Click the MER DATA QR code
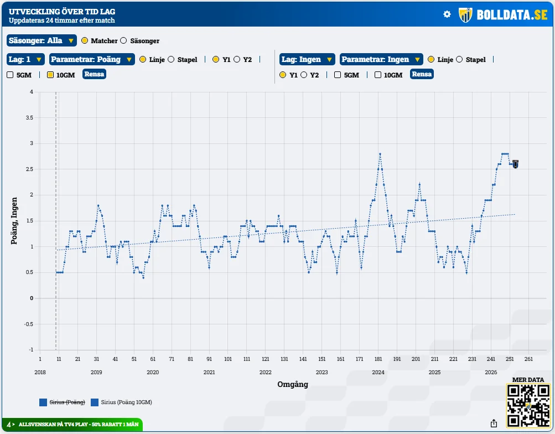Screen dimensions: 555x434 tap(528, 406)
